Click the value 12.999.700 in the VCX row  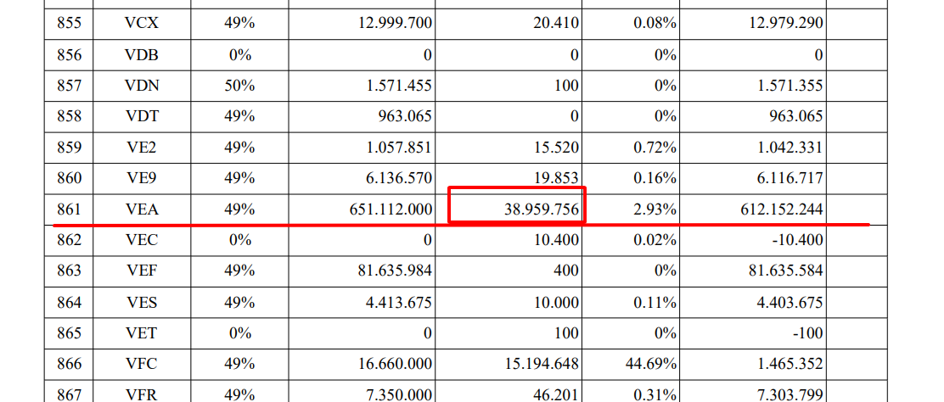pyautogui.click(x=391, y=24)
